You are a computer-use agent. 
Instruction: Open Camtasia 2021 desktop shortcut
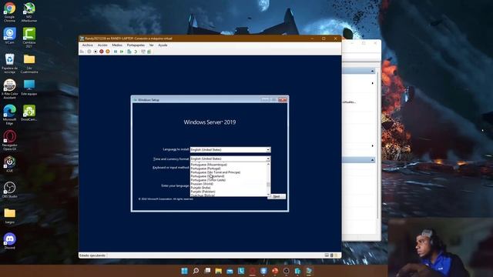[29, 38]
